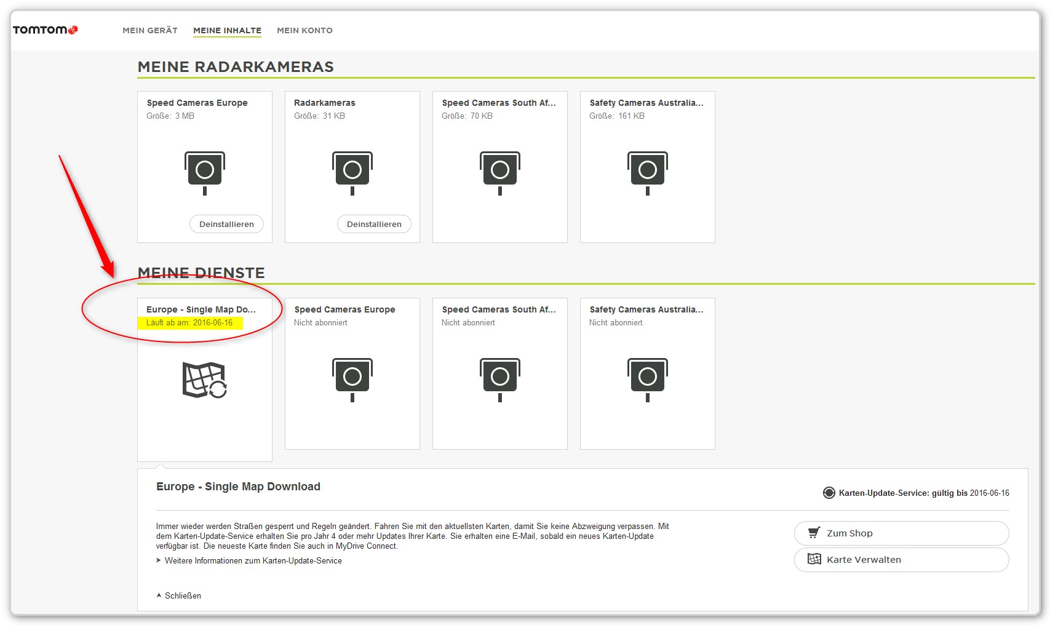The width and height of the screenshot is (1050, 625).
Task: Open the Mein Gerät tab
Action: [150, 30]
